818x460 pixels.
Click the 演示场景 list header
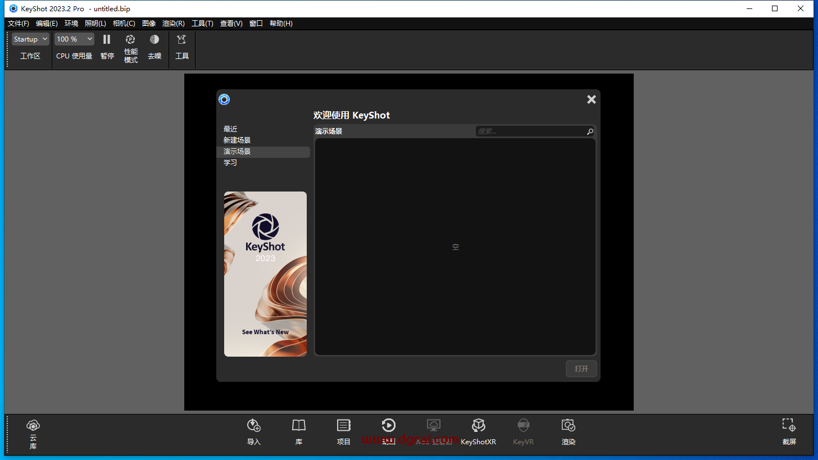(x=329, y=131)
